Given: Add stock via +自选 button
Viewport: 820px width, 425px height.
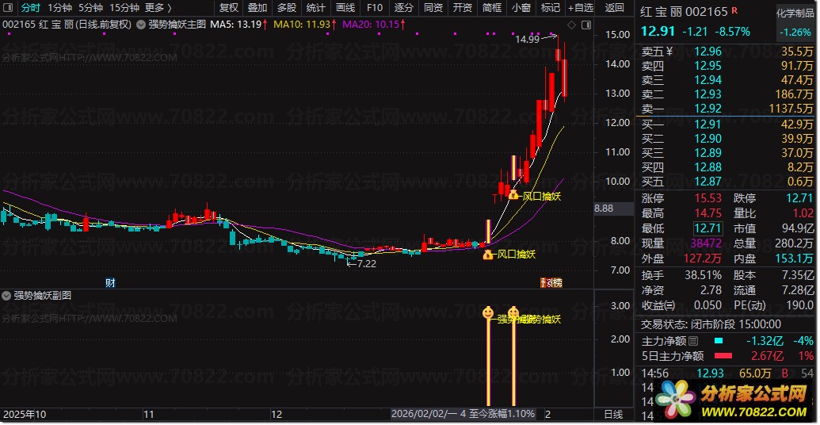Looking at the screenshot, I should point(581,8).
